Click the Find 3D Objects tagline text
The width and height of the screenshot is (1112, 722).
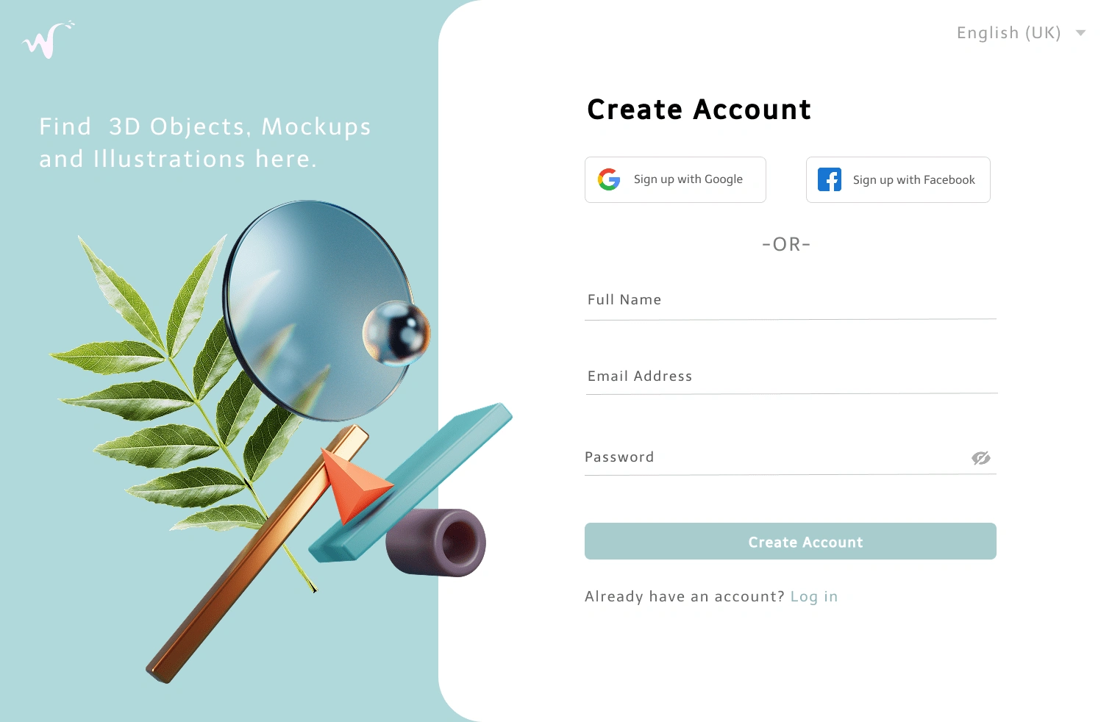point(205,143)
